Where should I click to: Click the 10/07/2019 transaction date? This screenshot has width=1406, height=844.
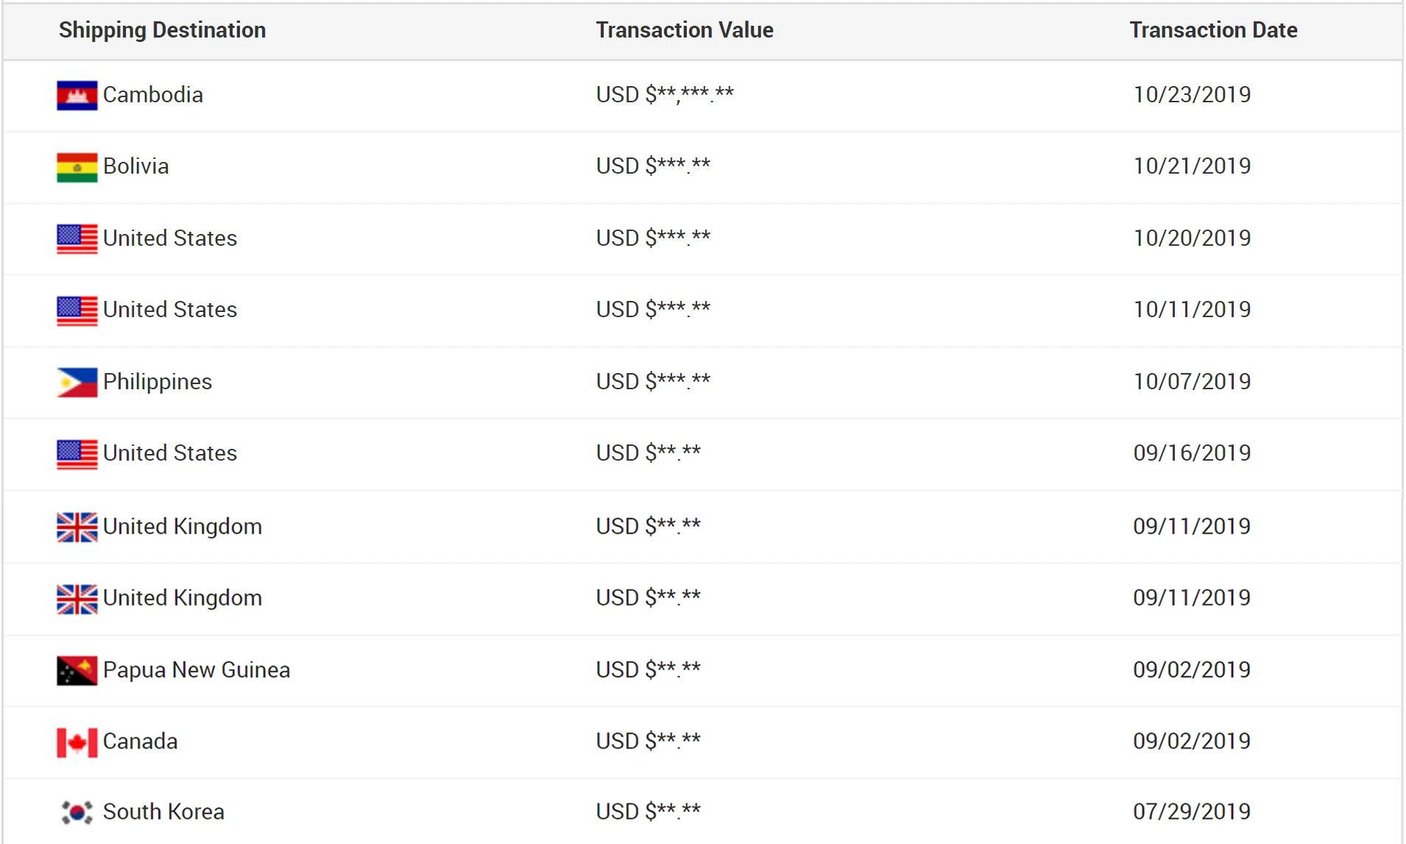(1192, 382)
